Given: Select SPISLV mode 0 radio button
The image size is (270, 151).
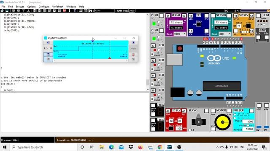Looking at the screenshot, I should coord(240,32).
